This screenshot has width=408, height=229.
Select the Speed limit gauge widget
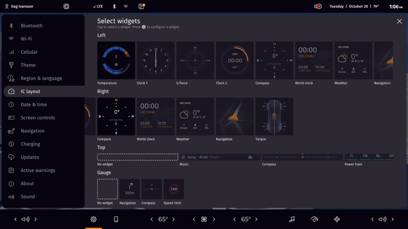pos(174,189)
